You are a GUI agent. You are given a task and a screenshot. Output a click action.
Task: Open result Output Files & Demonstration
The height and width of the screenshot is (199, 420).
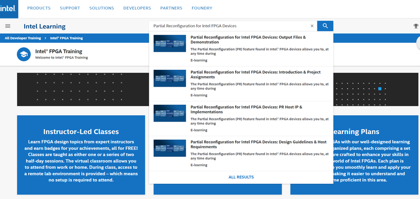pyautogui.click(x=248, y=40)
